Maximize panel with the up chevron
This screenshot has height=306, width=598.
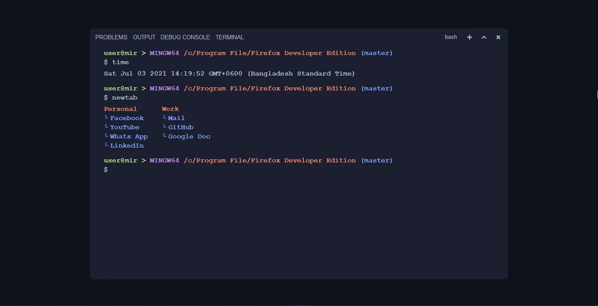click(484, 37)
